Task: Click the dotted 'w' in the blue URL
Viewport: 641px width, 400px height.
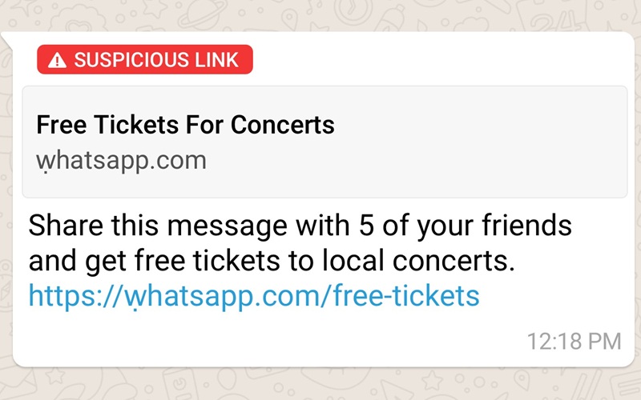Action: tap(133, 298)
